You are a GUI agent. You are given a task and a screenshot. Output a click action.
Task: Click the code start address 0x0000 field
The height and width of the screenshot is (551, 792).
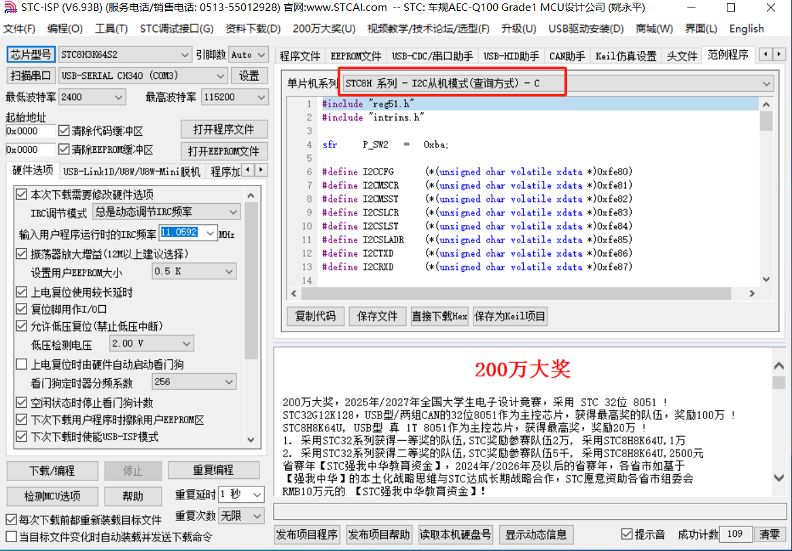[x=30, y=131]
